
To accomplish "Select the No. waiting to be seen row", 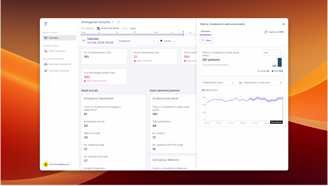I will 113,159.
